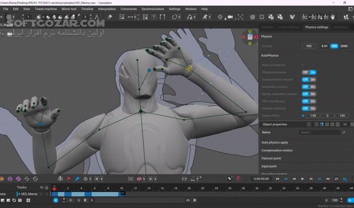Expand the Compensation motion section
The image size is (354, 208).
[277, 150]
